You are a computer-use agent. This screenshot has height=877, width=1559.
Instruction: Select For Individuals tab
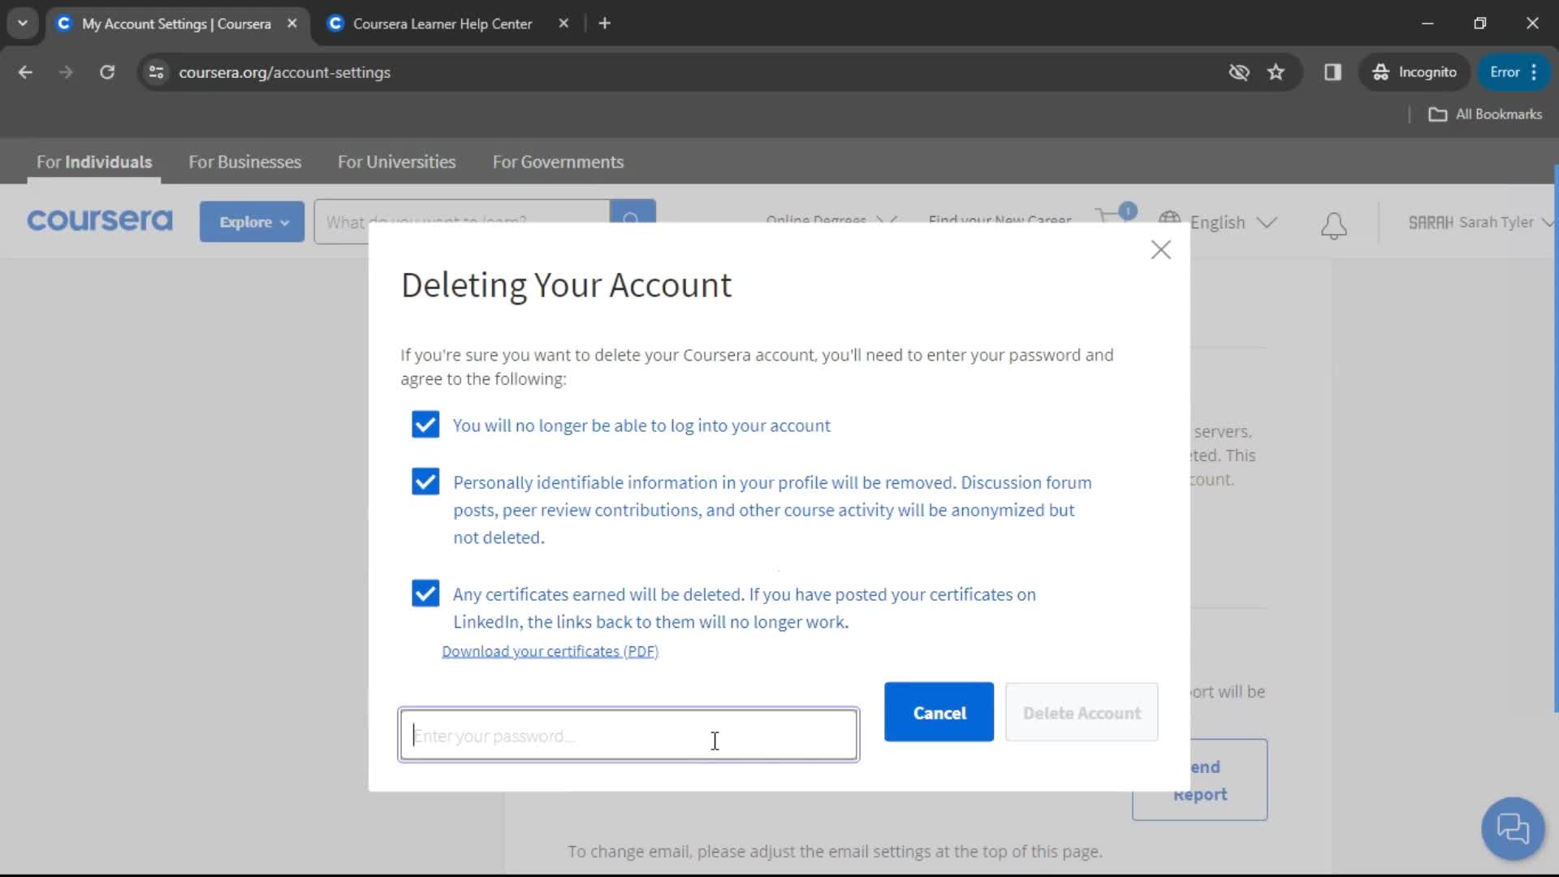click(94, 162)
